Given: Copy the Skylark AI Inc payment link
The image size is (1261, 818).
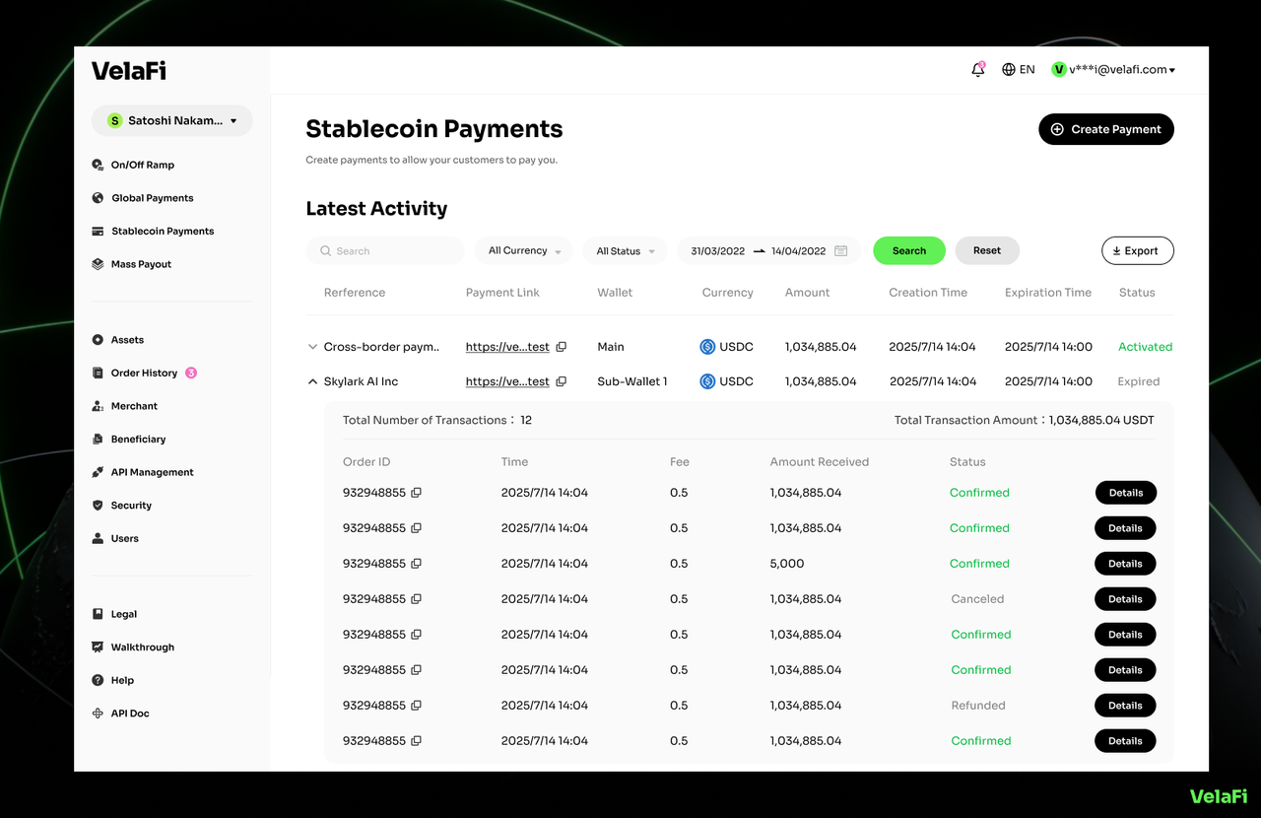Looking at the screenshot, I should coord(561,381).
